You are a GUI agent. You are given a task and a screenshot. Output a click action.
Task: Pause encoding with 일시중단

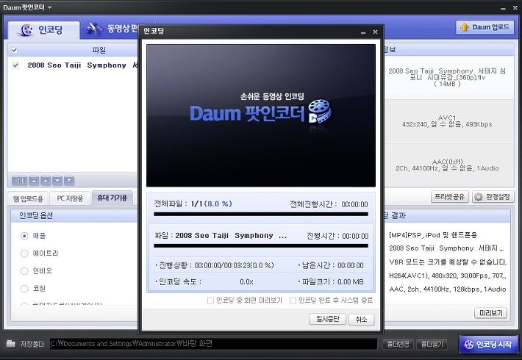[x=328, y=319]
